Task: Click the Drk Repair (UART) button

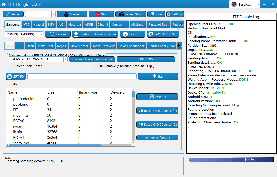Action: 157,138
